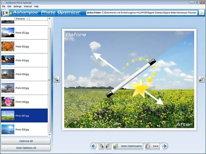Open the Help menu

pos(36,6)
